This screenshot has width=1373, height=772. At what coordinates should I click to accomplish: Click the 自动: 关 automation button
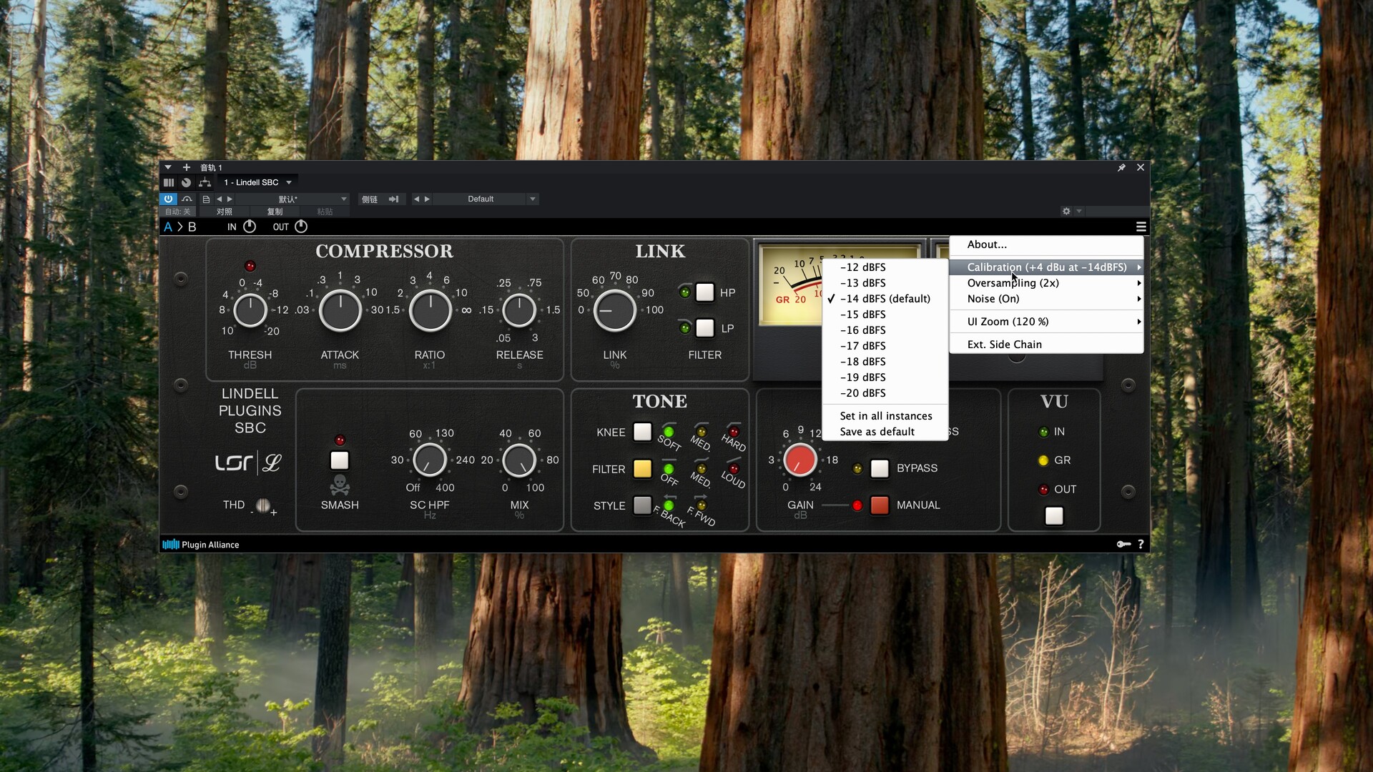pos(178,212)
